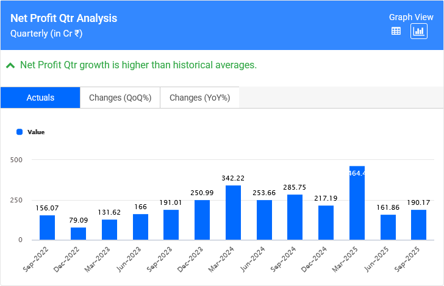The height and width of the screenshot is (286, 444).
Task: Select the bar chart graph view icon
Action: 418,31
